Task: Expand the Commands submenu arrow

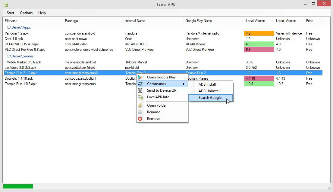Action: click(x=184, y=84)
